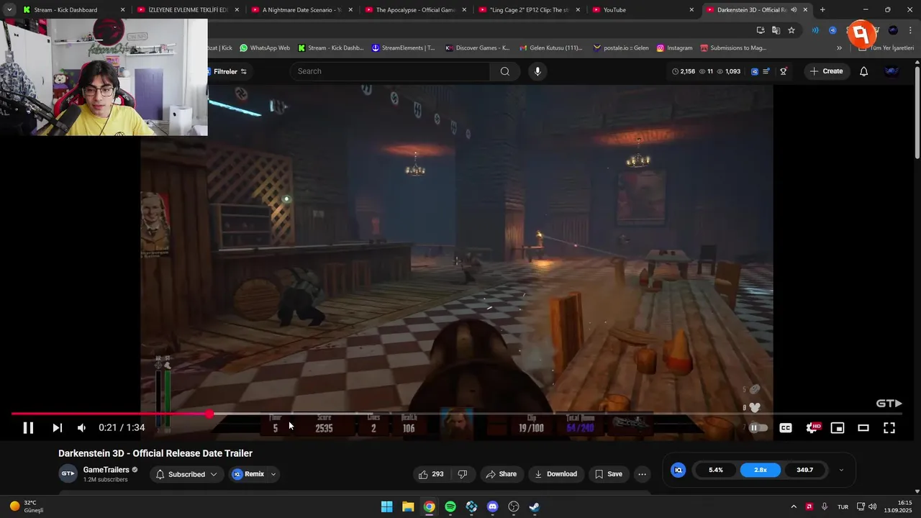This screenshot has width=921, height=518.
Task: Open the tab search dropdown arrow
Action: 9,10
